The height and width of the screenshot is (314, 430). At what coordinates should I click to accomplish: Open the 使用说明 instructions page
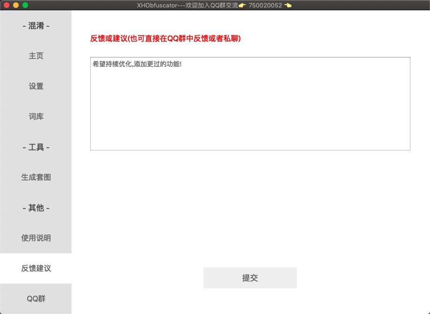click(36, 238)
